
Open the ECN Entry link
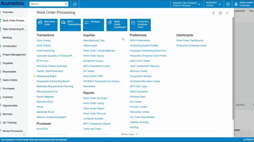42,61
